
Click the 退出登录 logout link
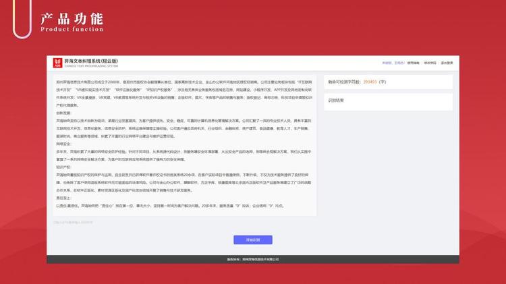click(447, 63)
